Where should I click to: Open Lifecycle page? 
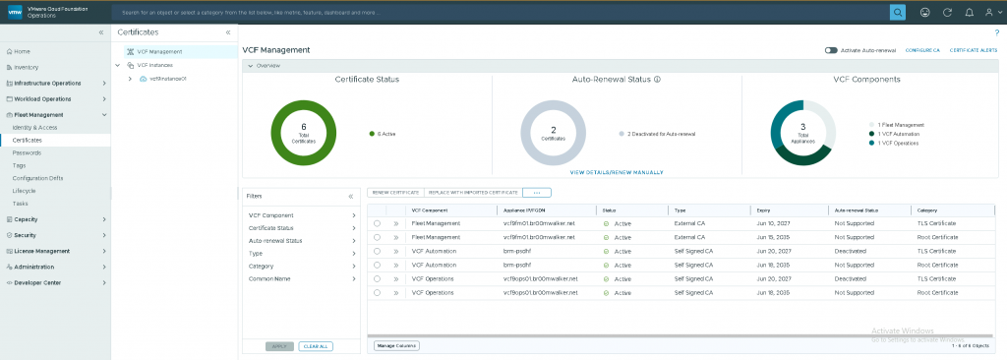(x=25, y=191)
